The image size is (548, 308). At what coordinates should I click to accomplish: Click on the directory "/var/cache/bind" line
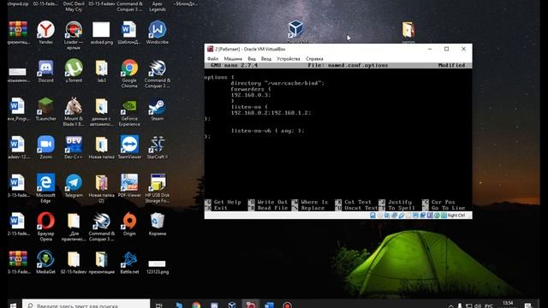277,83
